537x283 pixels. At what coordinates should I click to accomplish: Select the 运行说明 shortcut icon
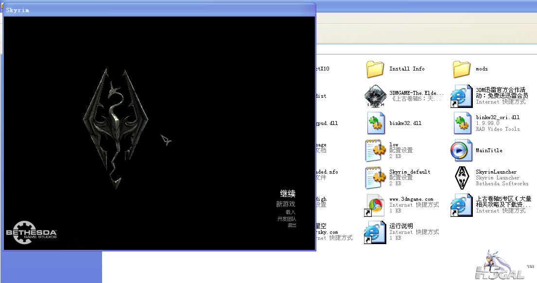[375, 232]
